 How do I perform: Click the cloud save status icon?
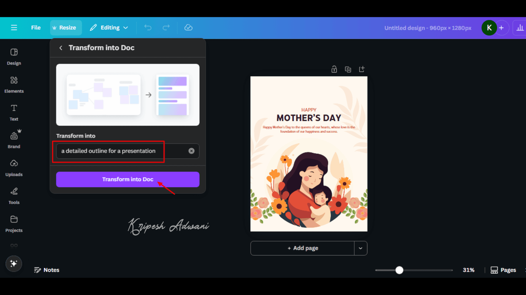188,28
